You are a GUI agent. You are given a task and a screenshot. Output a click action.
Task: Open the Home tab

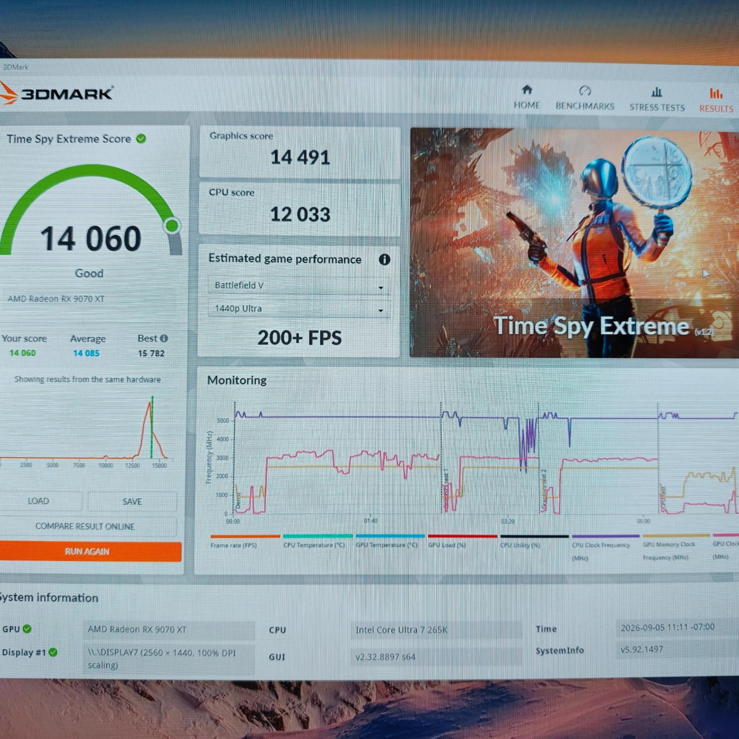[527, 97]
